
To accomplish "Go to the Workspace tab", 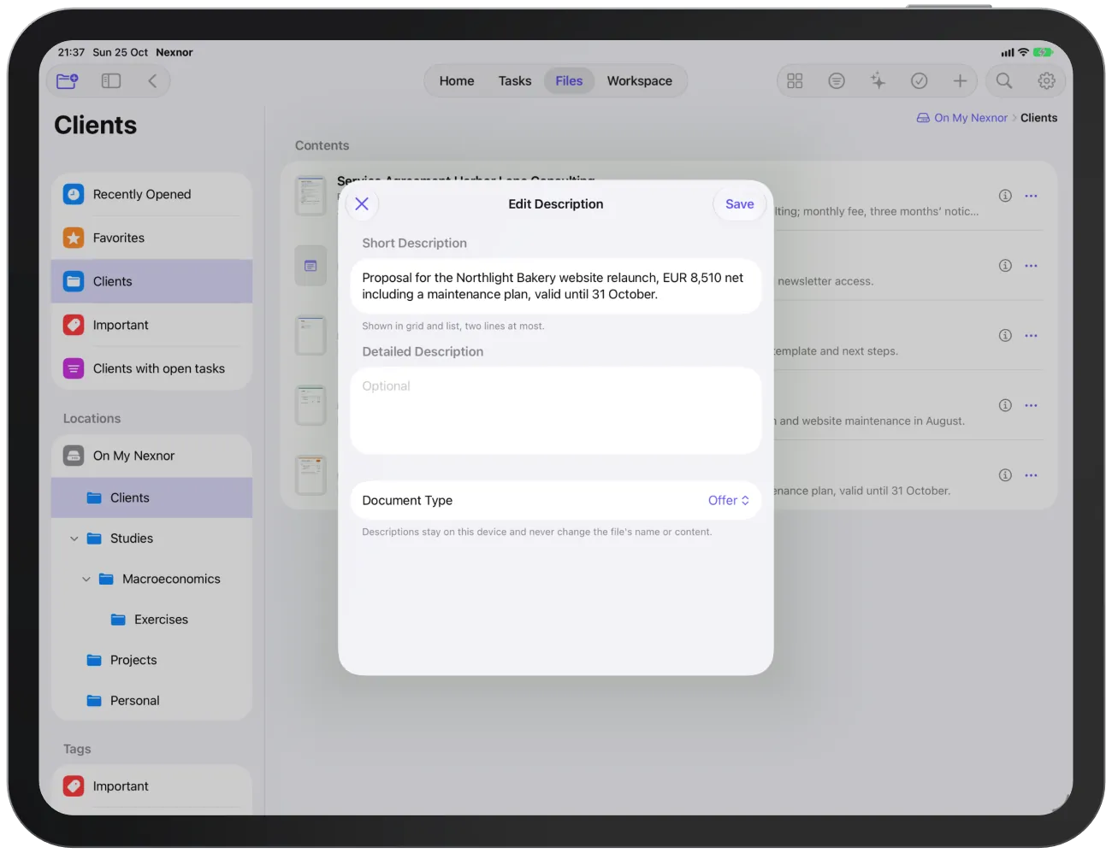I will pyautogui.click(x=640, y=81).
